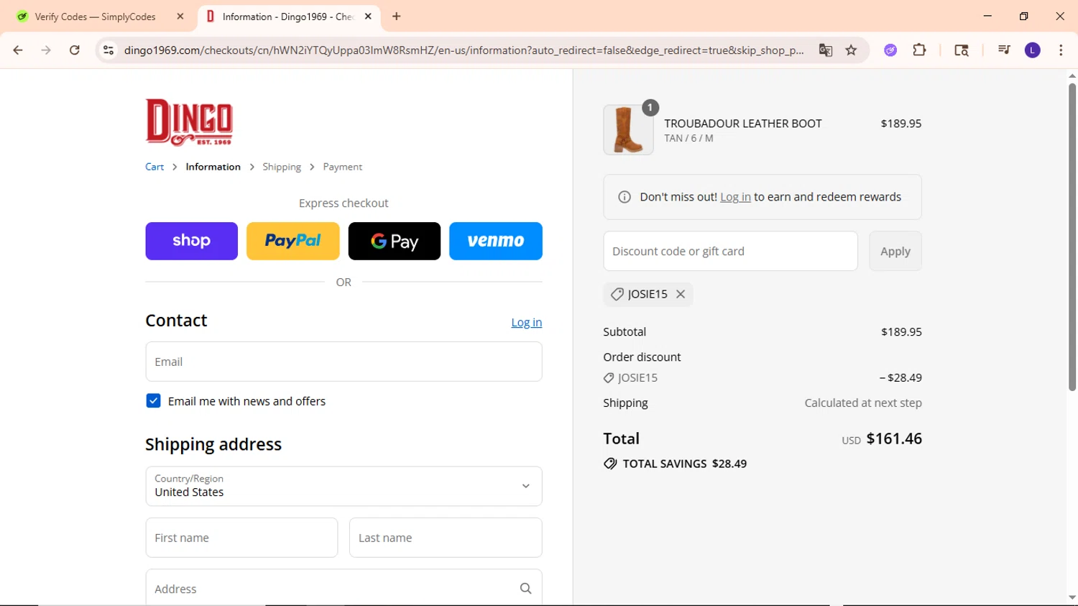This screenshot has width=1078, height=606.
Task: Open new browser tab with plus button
Action: (397, 17)
